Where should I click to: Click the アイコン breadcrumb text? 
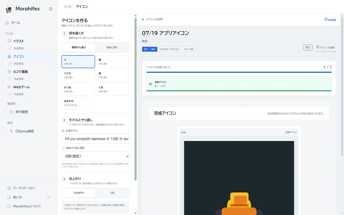pyautogui.click(x=82, y=6)
